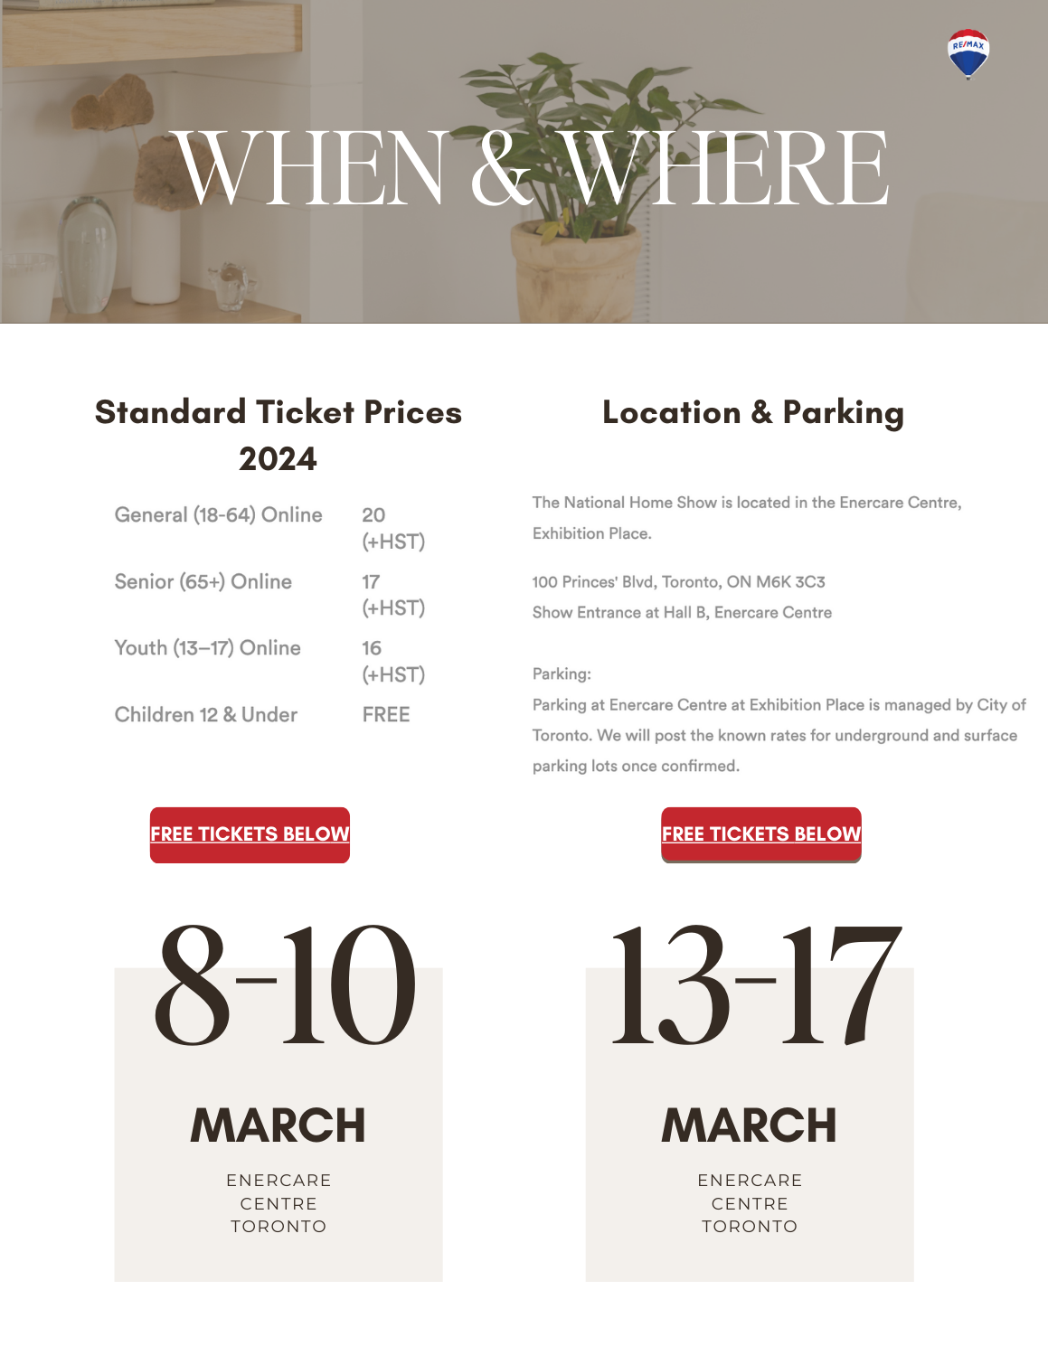Image resolution: width=1048 pixels, height=1356 pixels.
Task: Click the 20 (+HST) price
Action: (393, 528)
